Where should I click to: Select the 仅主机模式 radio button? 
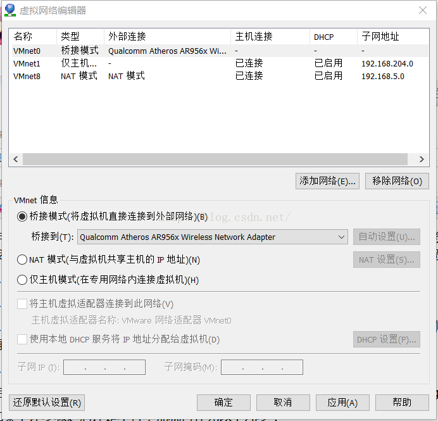[22, 280]
